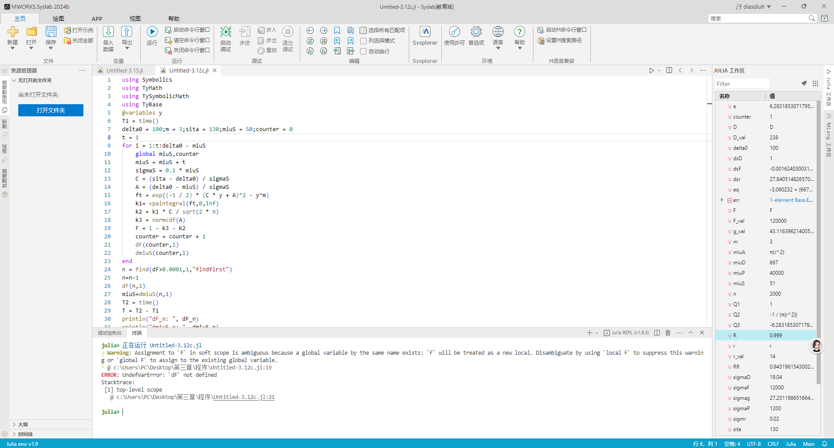
Task: Click the 打开 (Open) folder icon
Action: click(31, 32)
